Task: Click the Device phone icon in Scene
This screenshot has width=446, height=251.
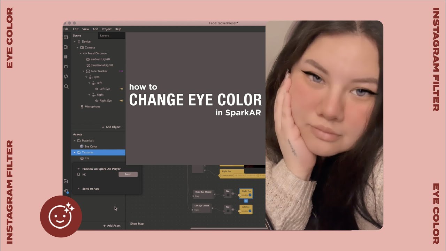Action: [x=79, y=41]
